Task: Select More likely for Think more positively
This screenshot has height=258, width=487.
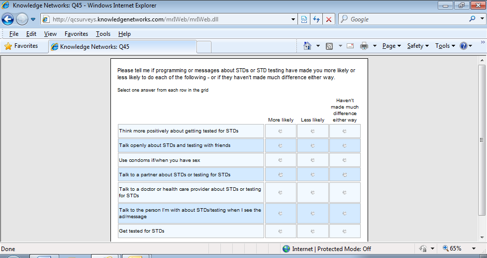Action: click(280, 131)
